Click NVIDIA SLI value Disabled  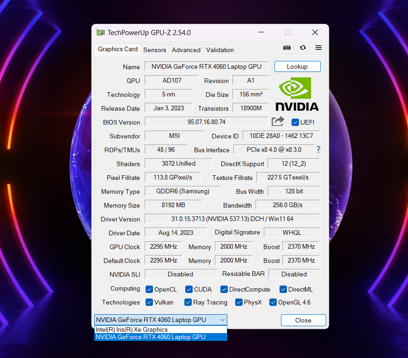click(181, 274)
